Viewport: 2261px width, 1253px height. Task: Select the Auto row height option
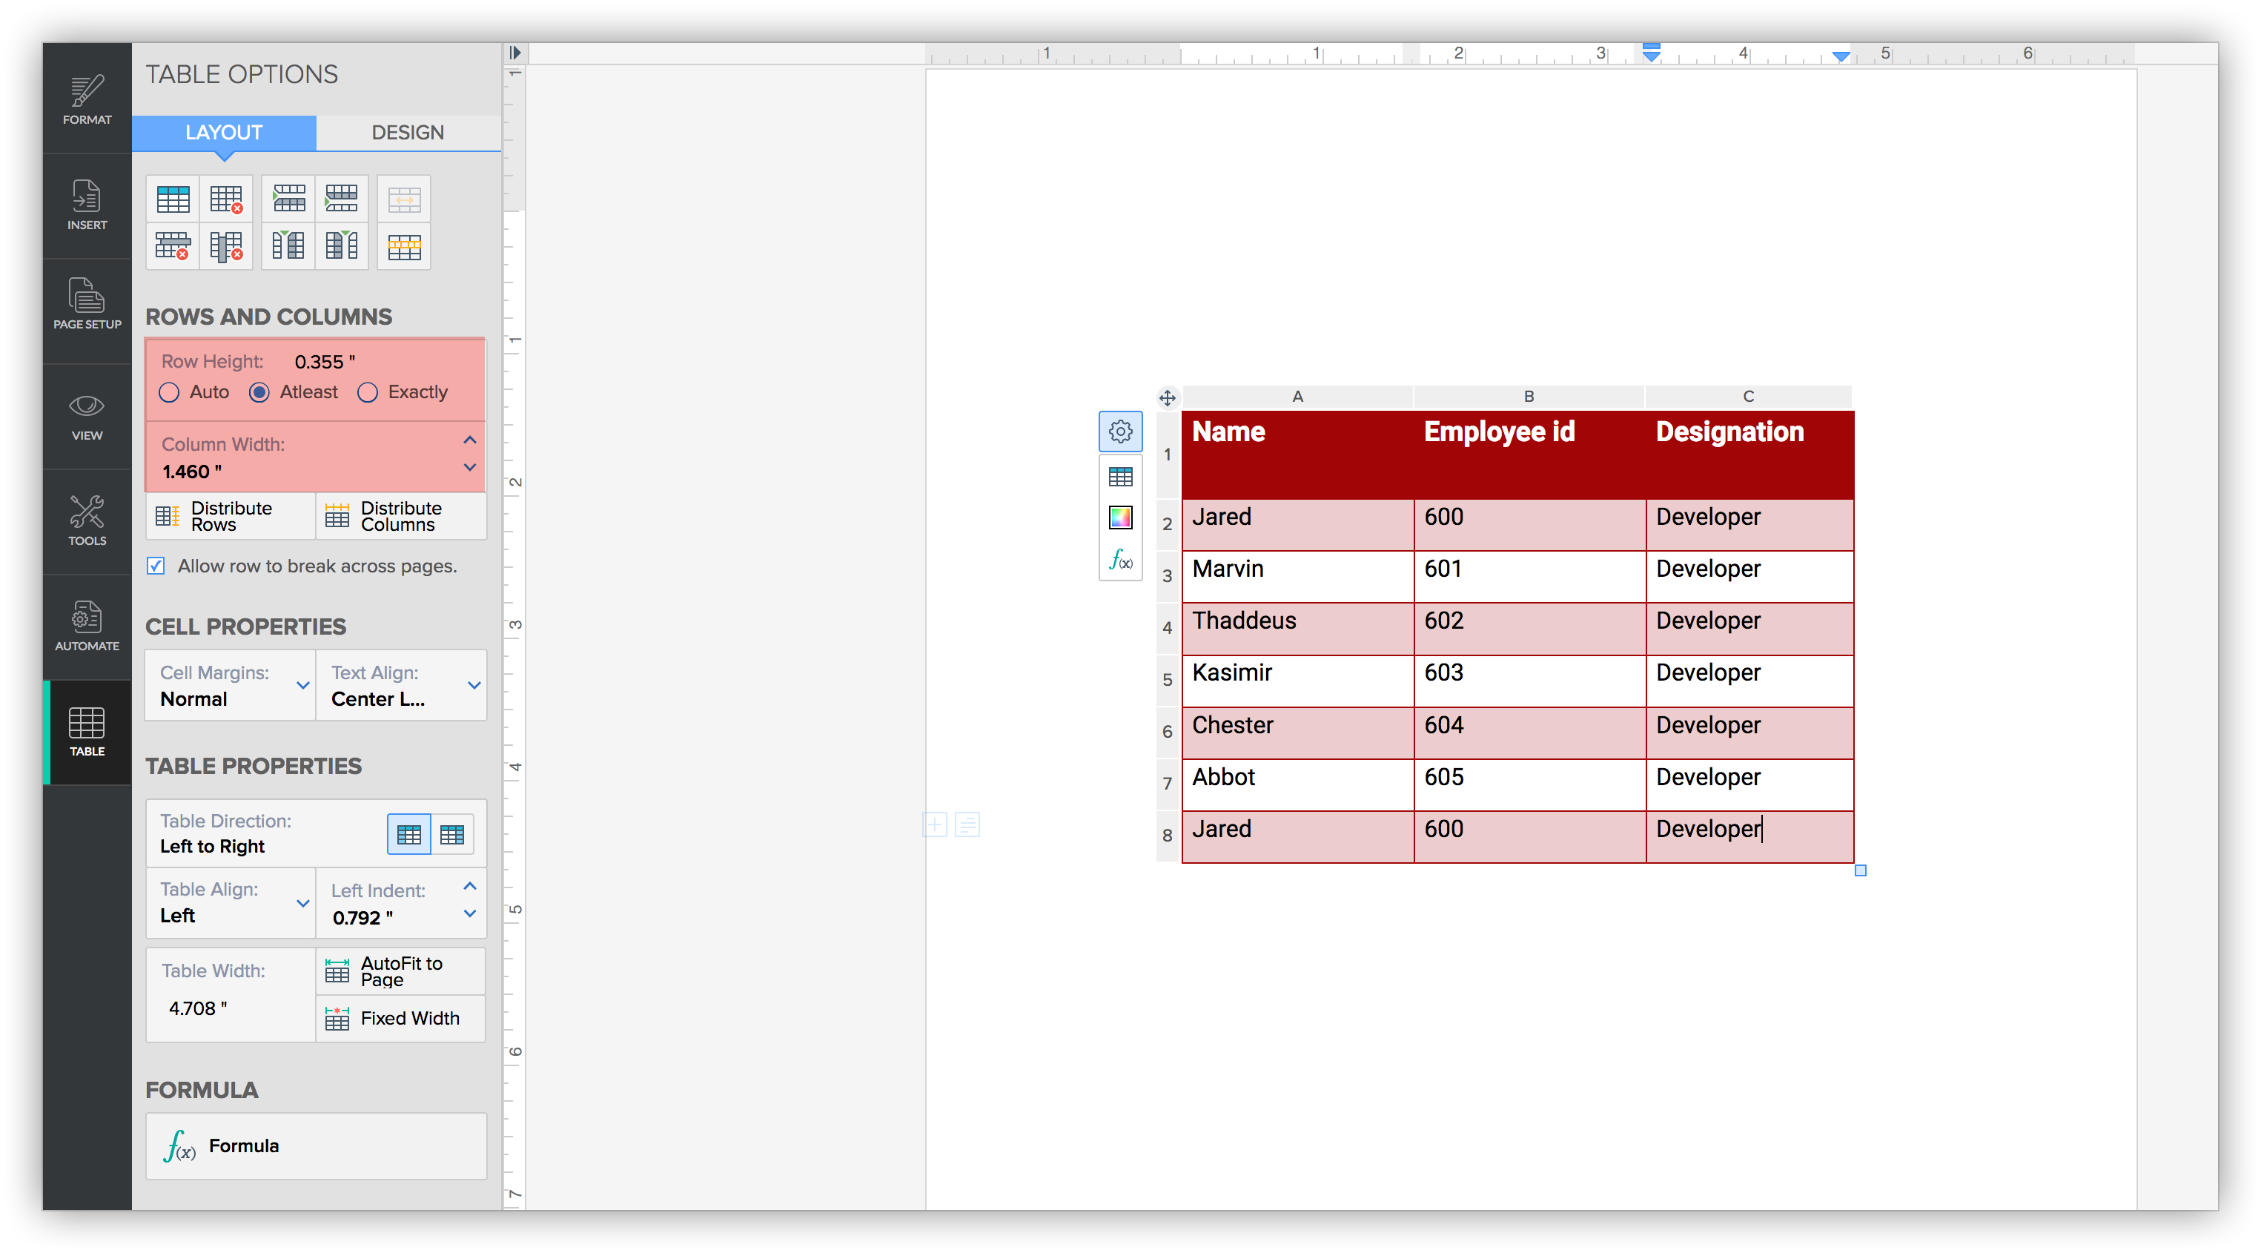click(170, 392)
